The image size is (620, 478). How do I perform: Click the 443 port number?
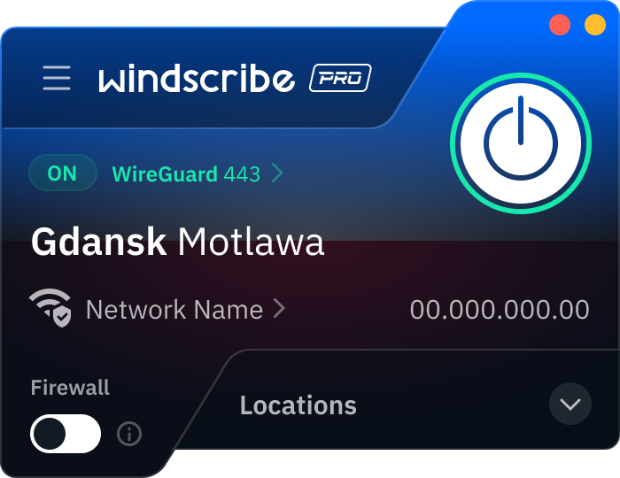(x=242, y=174)
